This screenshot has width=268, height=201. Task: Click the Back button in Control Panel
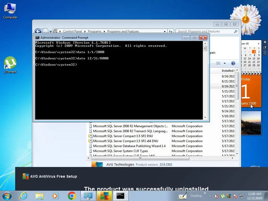click(38, 31)
